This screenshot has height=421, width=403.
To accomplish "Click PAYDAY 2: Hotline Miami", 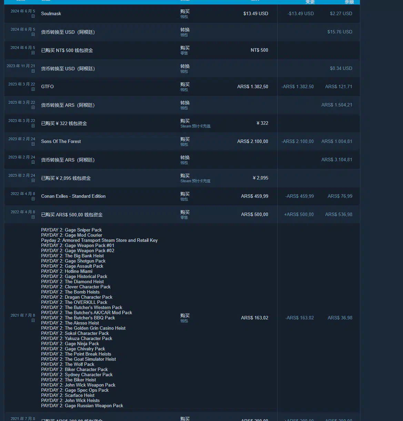I will [x=67, y=271].
